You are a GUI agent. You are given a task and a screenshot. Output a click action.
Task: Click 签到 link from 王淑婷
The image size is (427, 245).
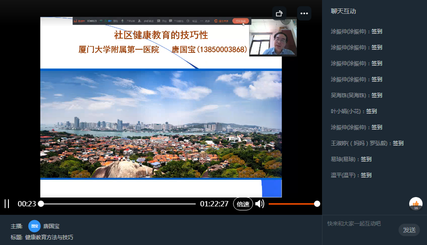pyautogui.click(x=398, y=143)
